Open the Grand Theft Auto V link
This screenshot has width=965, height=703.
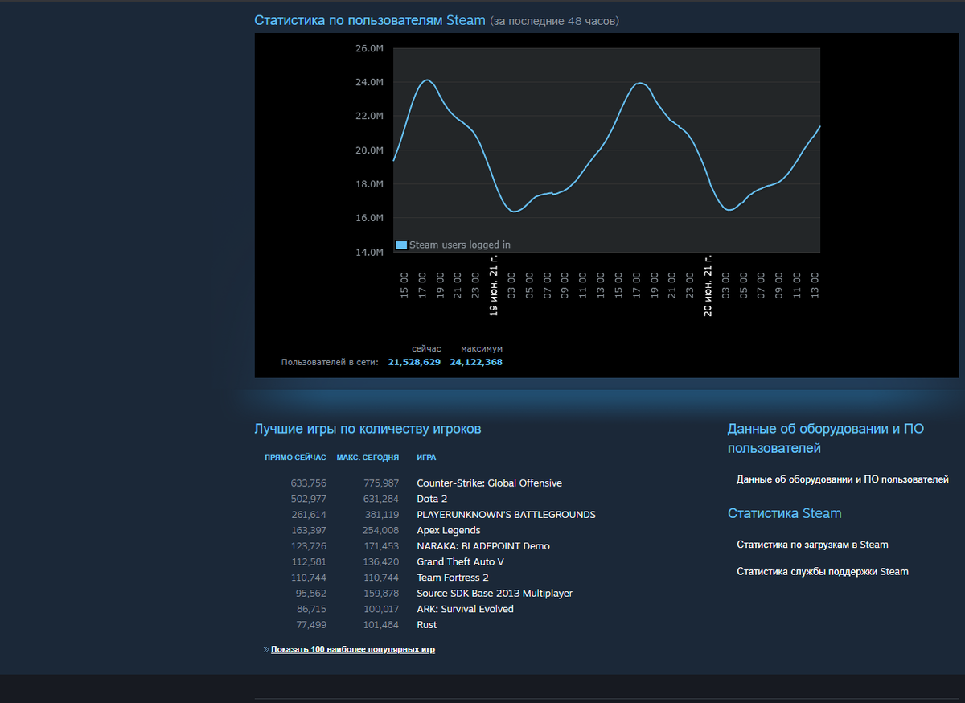[460, 561]
